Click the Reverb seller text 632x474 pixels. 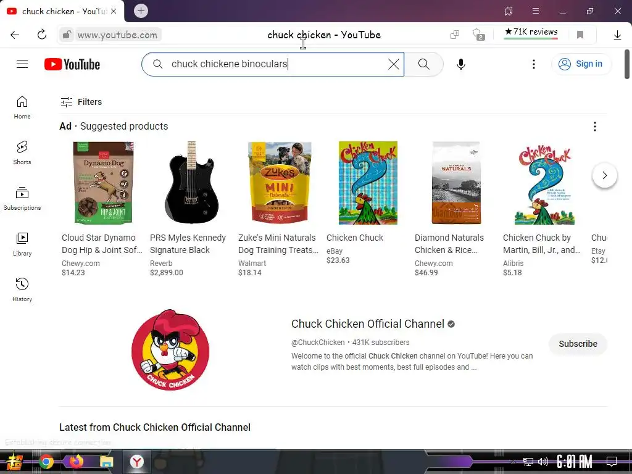click(x=161, y=263)
